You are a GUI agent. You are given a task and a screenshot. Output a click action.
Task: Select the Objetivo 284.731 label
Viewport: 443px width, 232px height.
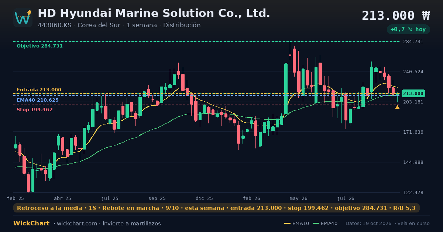pos(40,46)
